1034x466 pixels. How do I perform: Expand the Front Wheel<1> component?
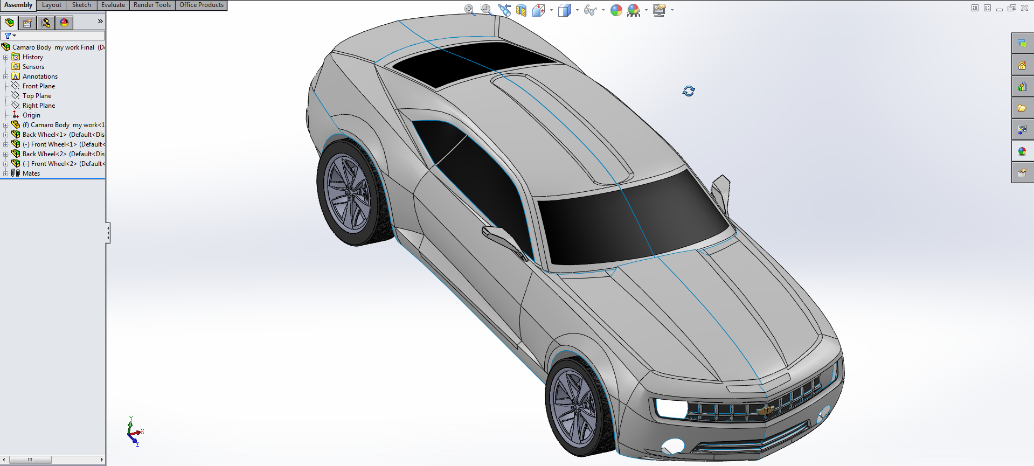[x=5, y=144]
